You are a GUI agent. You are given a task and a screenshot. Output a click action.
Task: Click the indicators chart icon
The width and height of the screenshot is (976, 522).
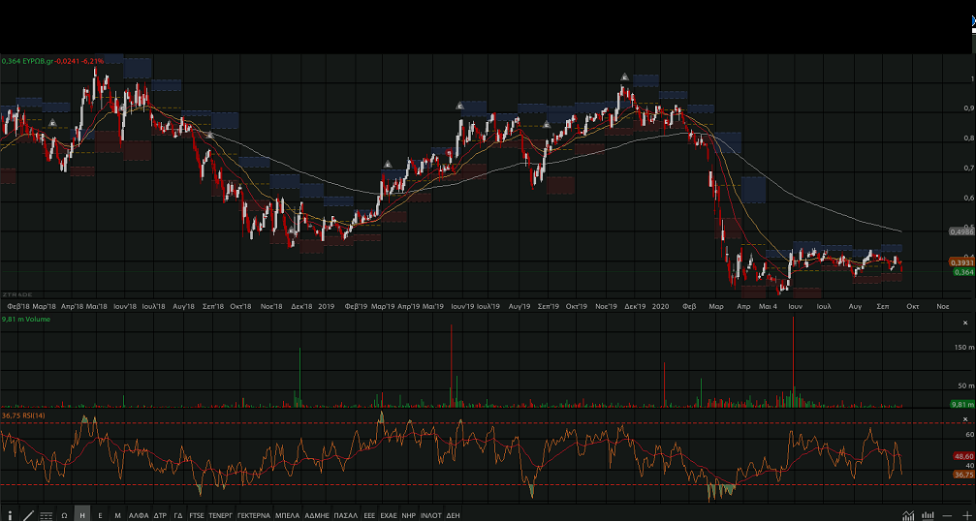[908, 515]
